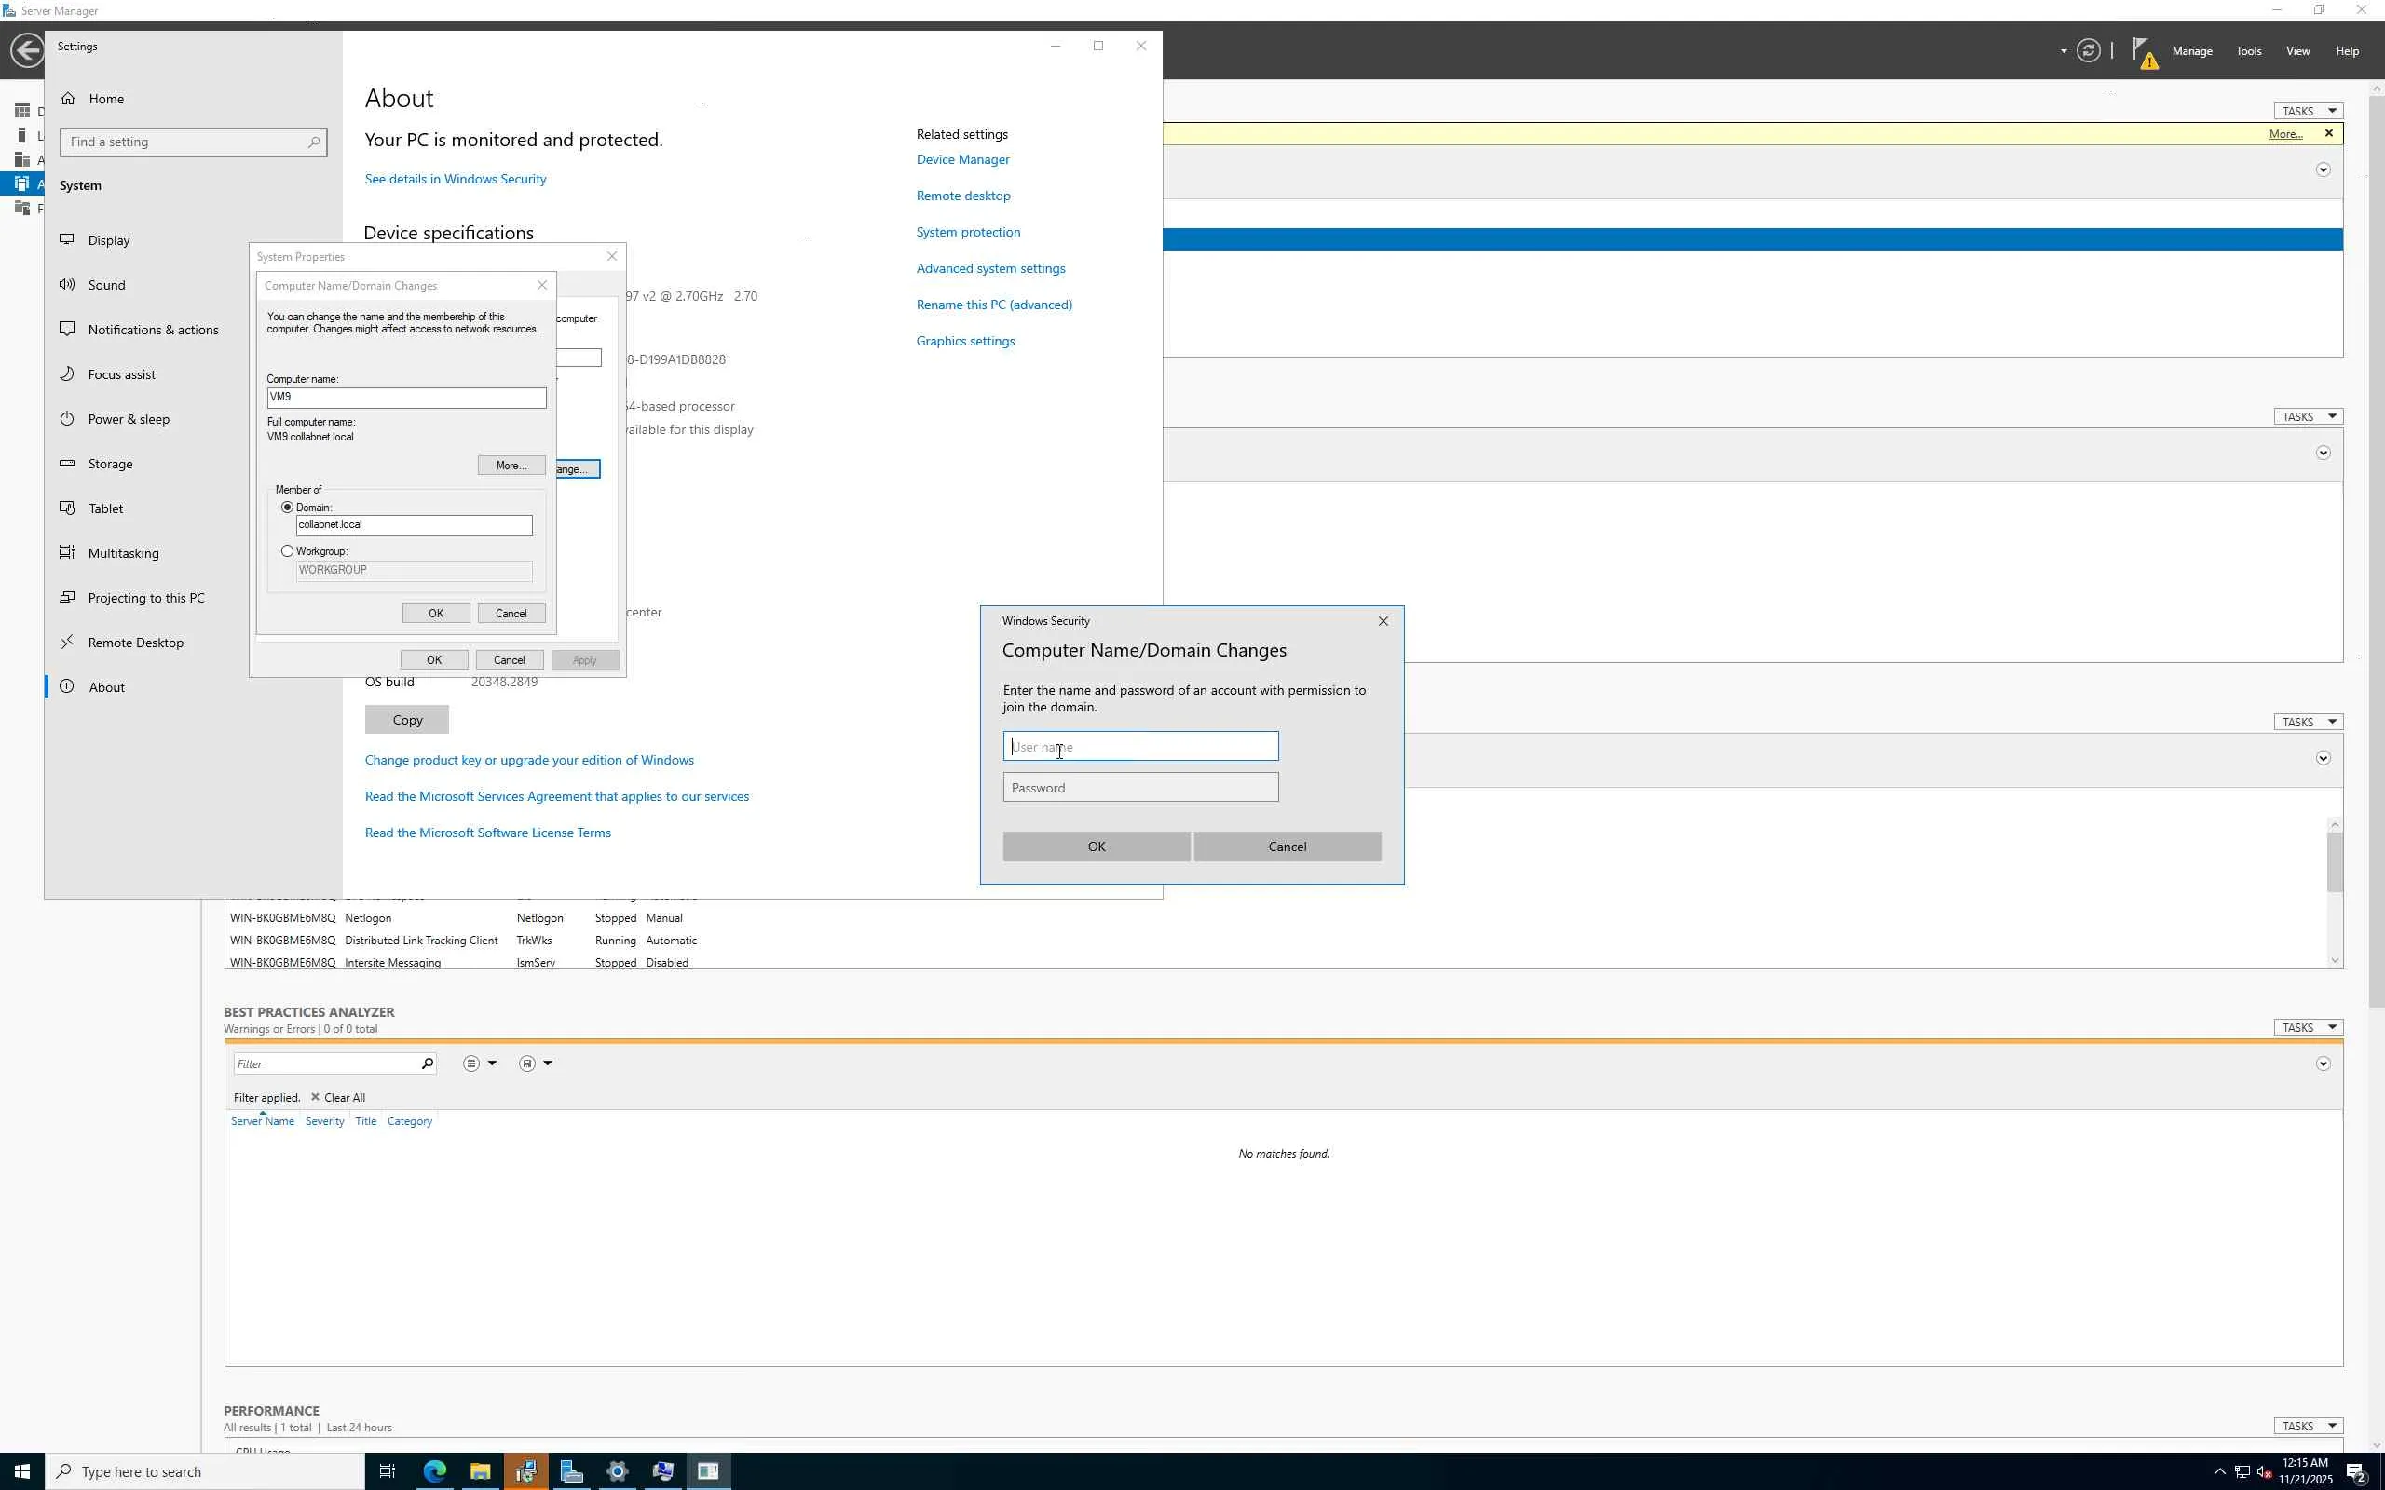The width and height of the screenshot is (2385, 1490).
Task: Click search icon in Find a setting
Action: (x=313, y=142)
